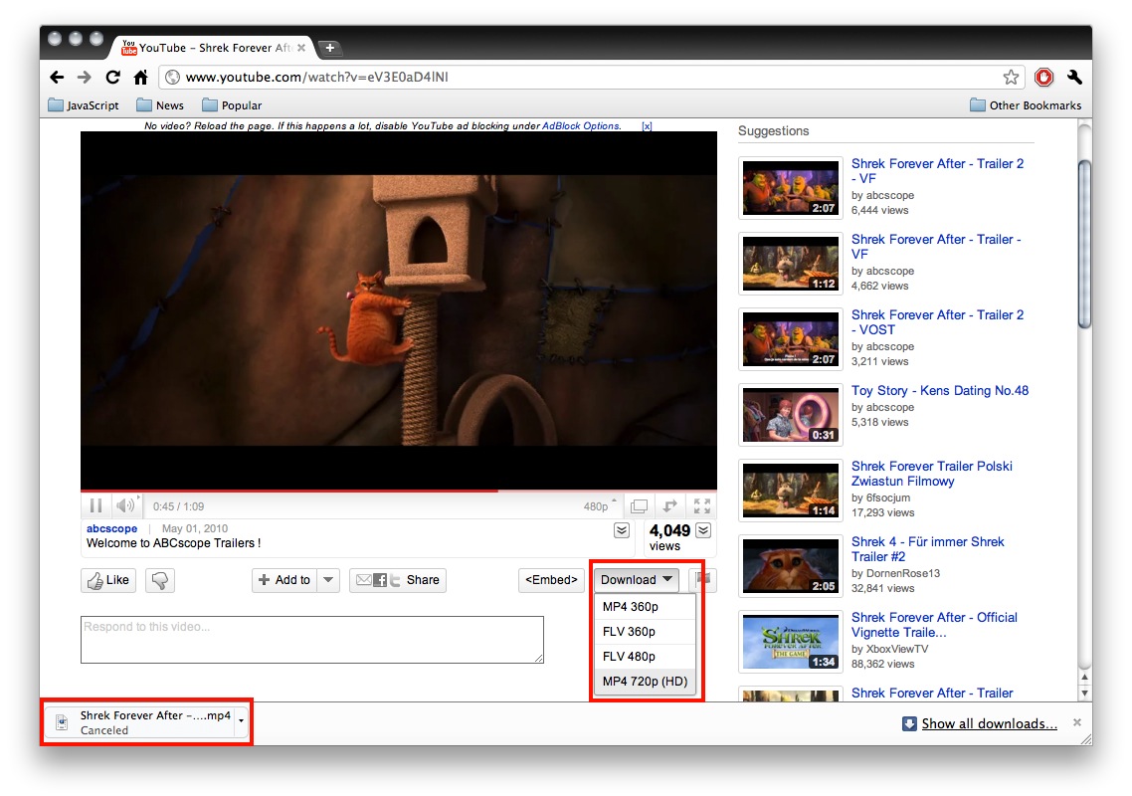This screenshot has height=796, width=1132.
Task: Open Shrek Forever Trailer Polski Zwiastun Filmowy
Action: coord(931,474)
